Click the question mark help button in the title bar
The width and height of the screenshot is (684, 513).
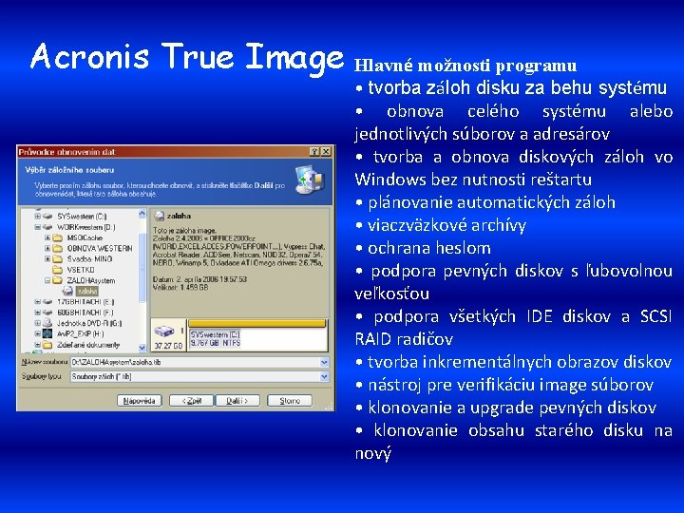coord(314,152)
